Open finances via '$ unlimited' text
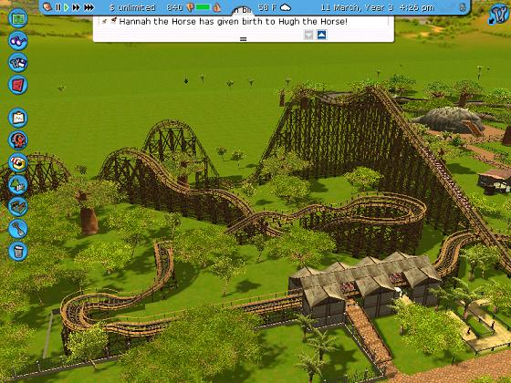The width and height of the screenshot is (511, 383). (x=132, y=7)
